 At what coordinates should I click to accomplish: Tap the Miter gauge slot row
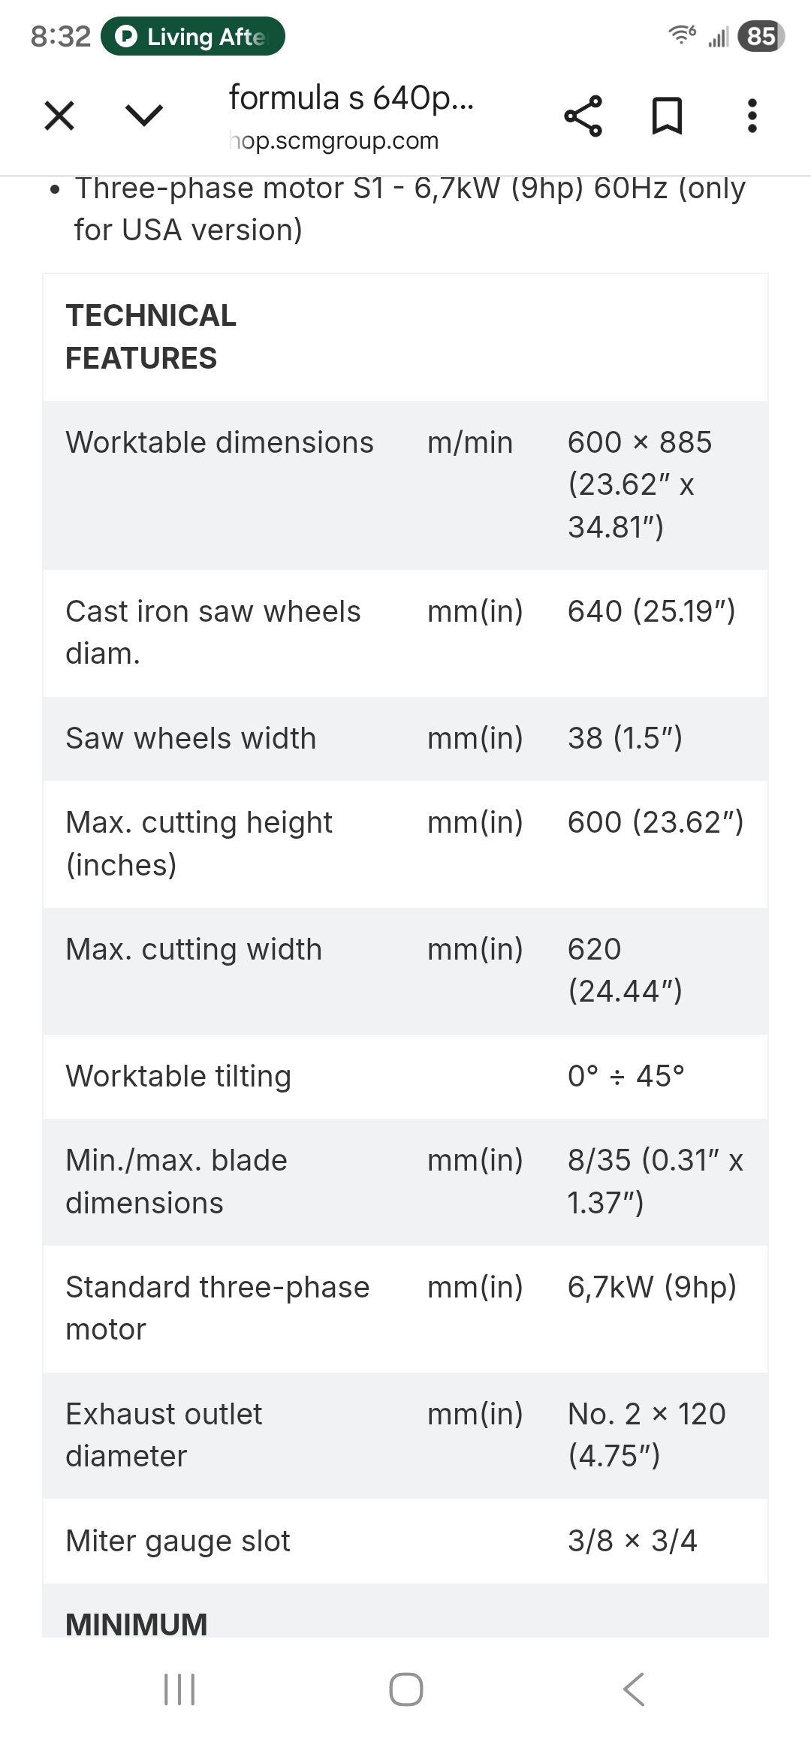pyautogui.click(x=178, y=1541)
